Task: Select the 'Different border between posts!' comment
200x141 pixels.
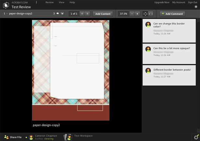Action: coord(169,75)
